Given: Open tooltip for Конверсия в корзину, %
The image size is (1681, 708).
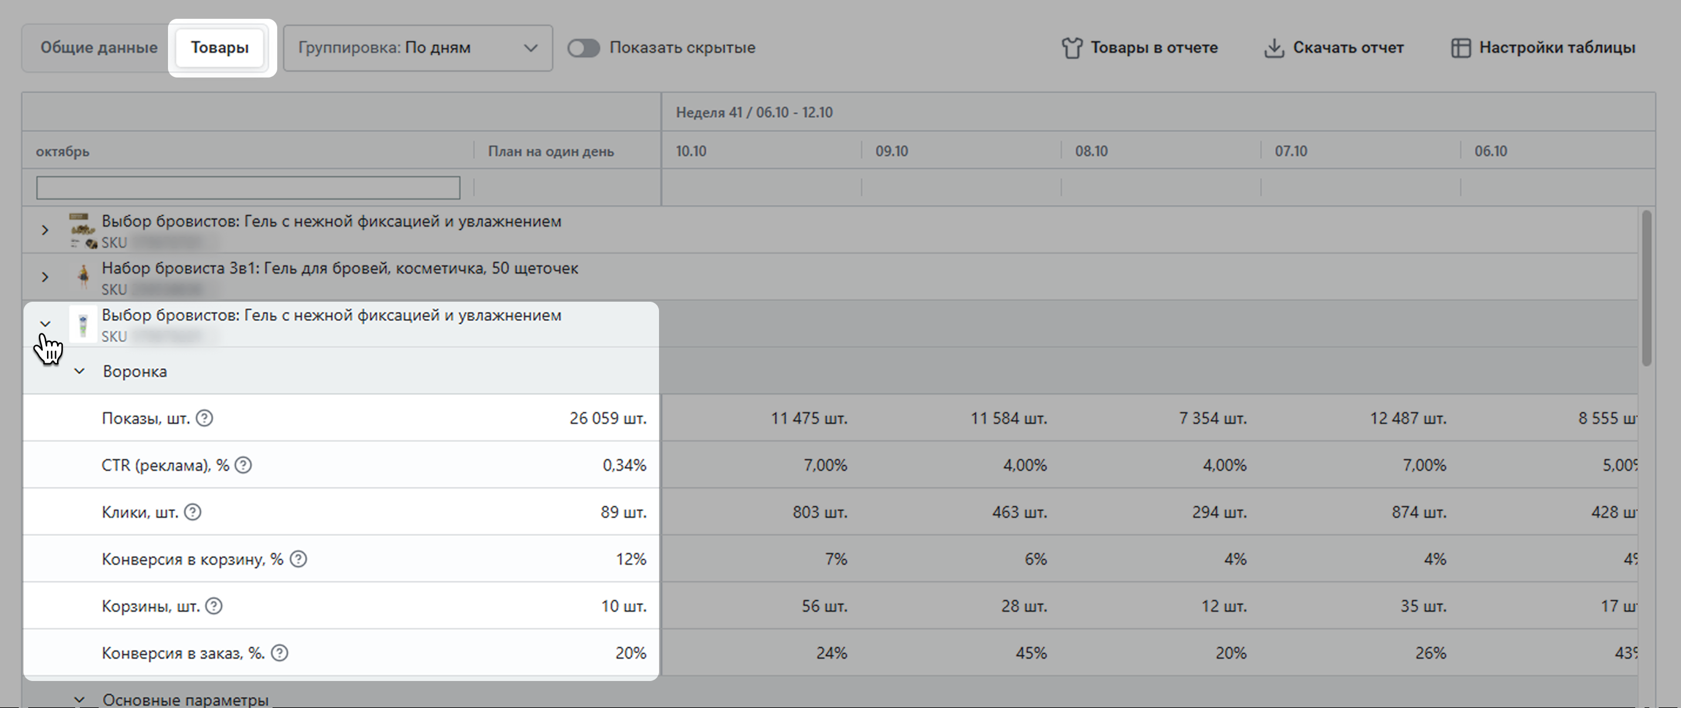Looking at the screenshot, I should (x=298, y=559).
